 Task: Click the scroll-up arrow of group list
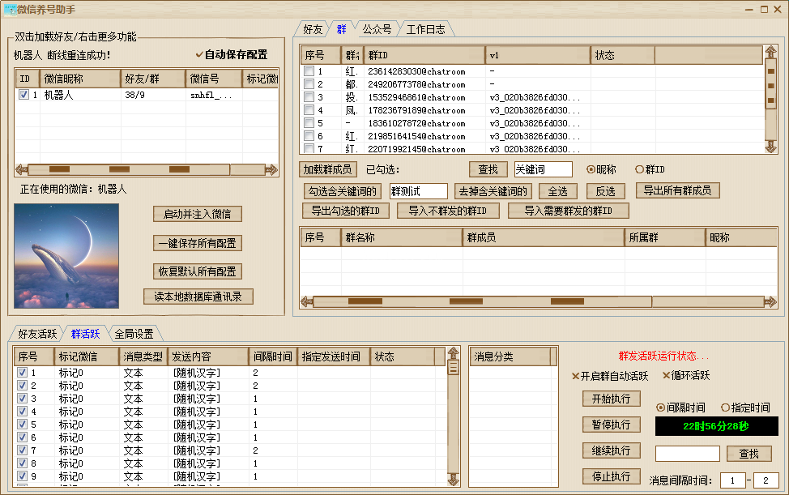tap(770, 53)
